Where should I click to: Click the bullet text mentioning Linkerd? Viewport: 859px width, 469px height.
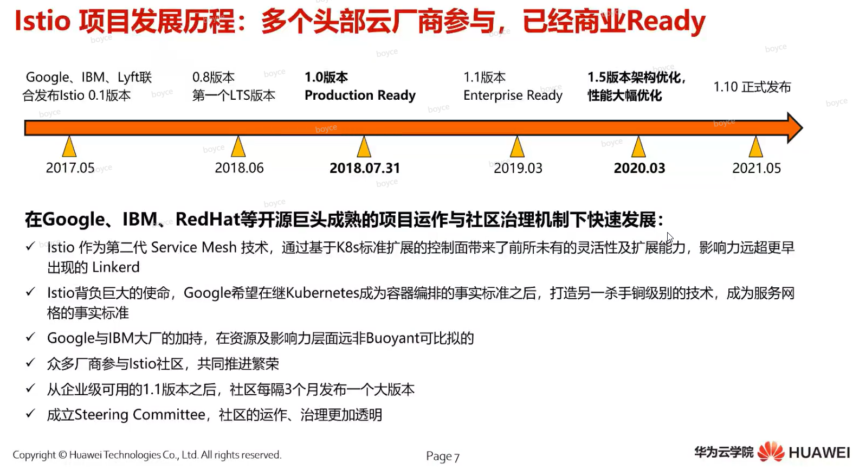tap(421, 257)
